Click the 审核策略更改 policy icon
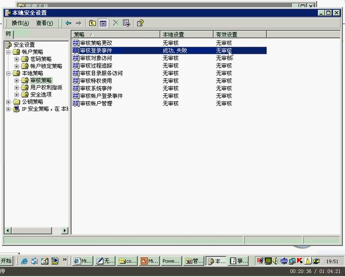This screenshot has height=277, width=345. pos(76,43)
